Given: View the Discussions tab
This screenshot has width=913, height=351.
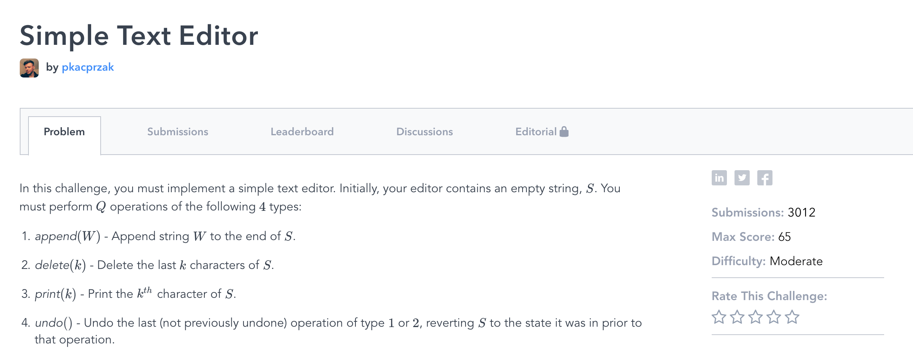Looking at the screenshot, I should point(424,132).
